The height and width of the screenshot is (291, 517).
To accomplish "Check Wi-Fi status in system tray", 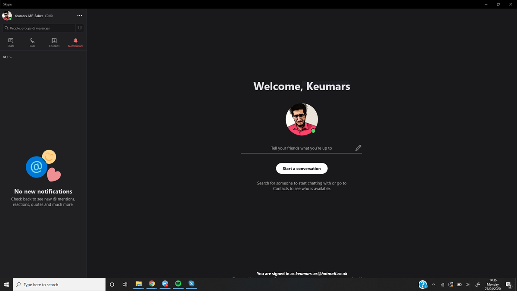I will click(442, 285).
